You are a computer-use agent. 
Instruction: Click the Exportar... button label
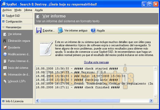pos(49,30)
